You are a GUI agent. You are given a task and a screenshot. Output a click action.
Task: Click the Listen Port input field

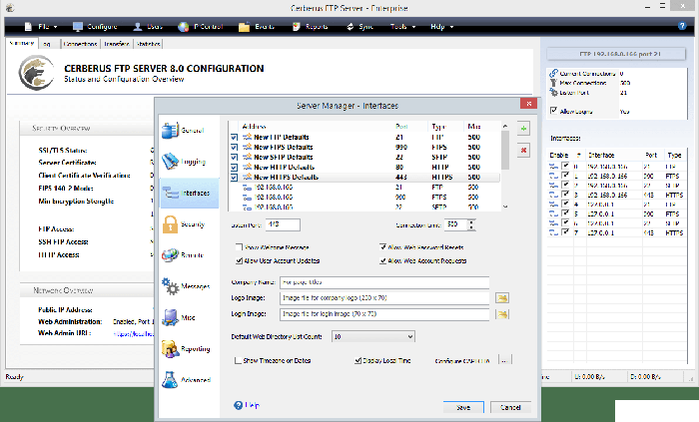[283, 224]
